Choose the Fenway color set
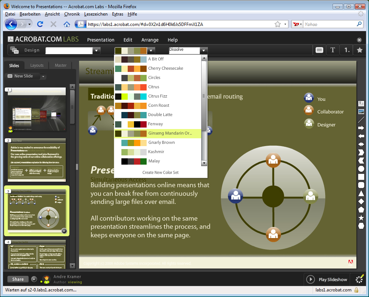This screenshot has width=369, height=297. tap(158, 124)
